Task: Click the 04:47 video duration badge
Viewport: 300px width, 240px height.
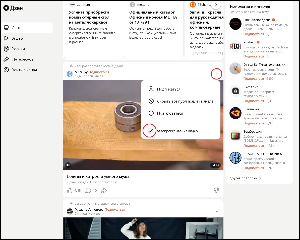Action: (215, 165)
